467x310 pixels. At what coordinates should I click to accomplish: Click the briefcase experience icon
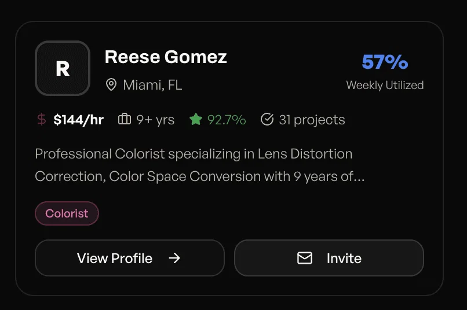coord(124,120)
